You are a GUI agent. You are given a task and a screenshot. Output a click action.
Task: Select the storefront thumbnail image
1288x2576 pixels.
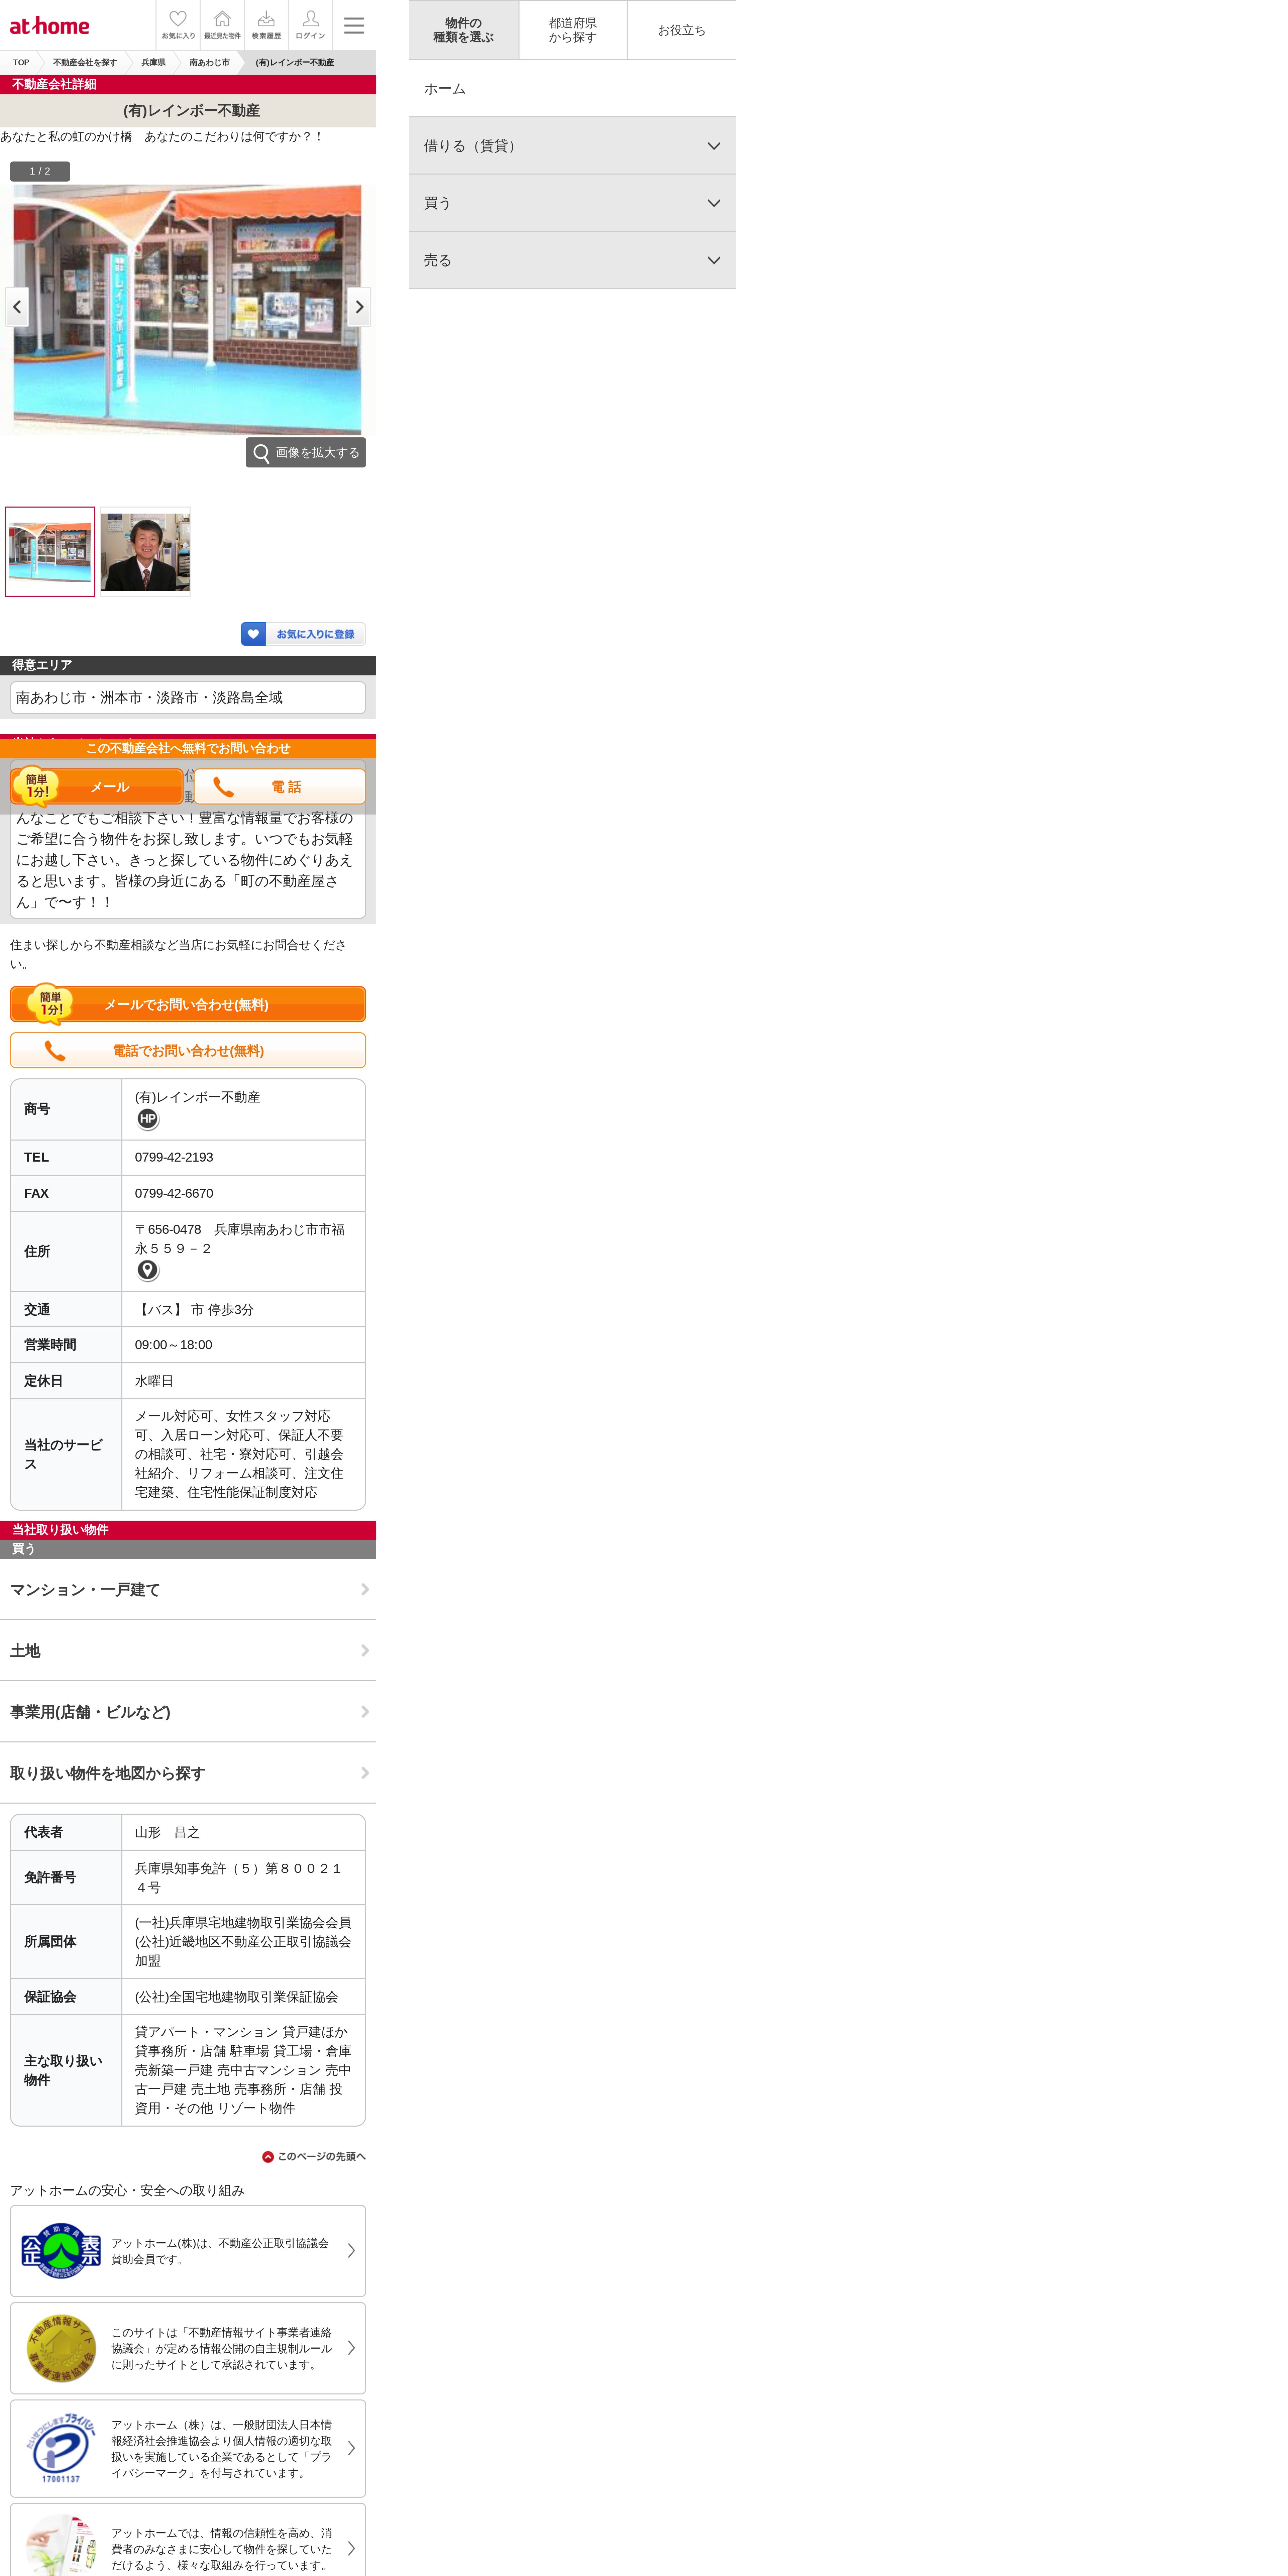50,552
